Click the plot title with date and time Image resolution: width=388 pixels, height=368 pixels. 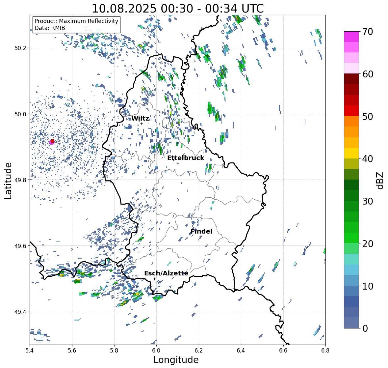coord(178,9)
